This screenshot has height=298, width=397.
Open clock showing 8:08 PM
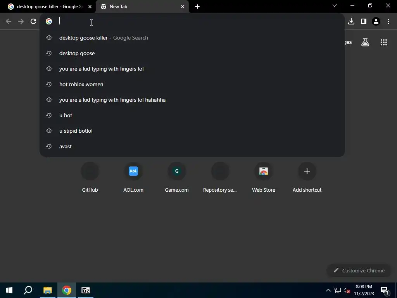pyautogui.click(x=364, y=290)
